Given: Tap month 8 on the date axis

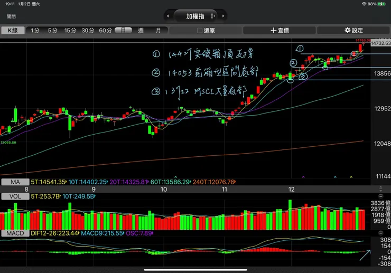Looking at the screenshot, I should tap(26, 190).
